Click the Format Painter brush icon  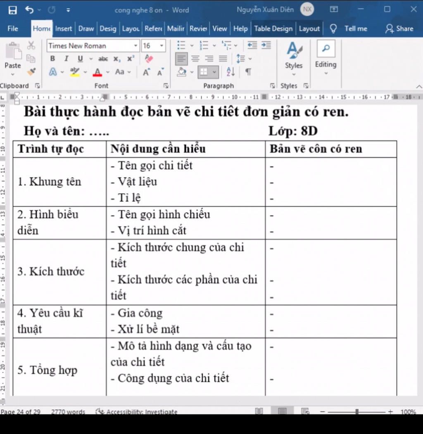point(31,72)
